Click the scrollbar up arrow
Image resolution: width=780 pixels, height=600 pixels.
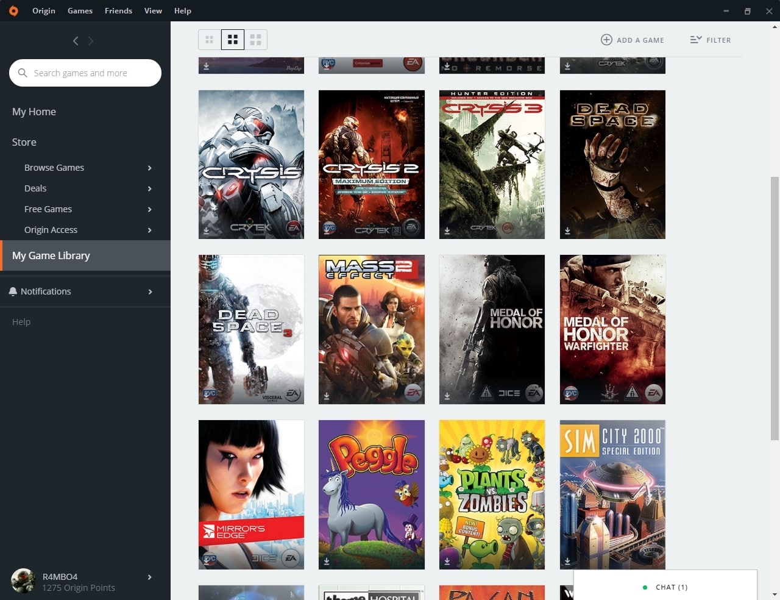click(775, 27)
